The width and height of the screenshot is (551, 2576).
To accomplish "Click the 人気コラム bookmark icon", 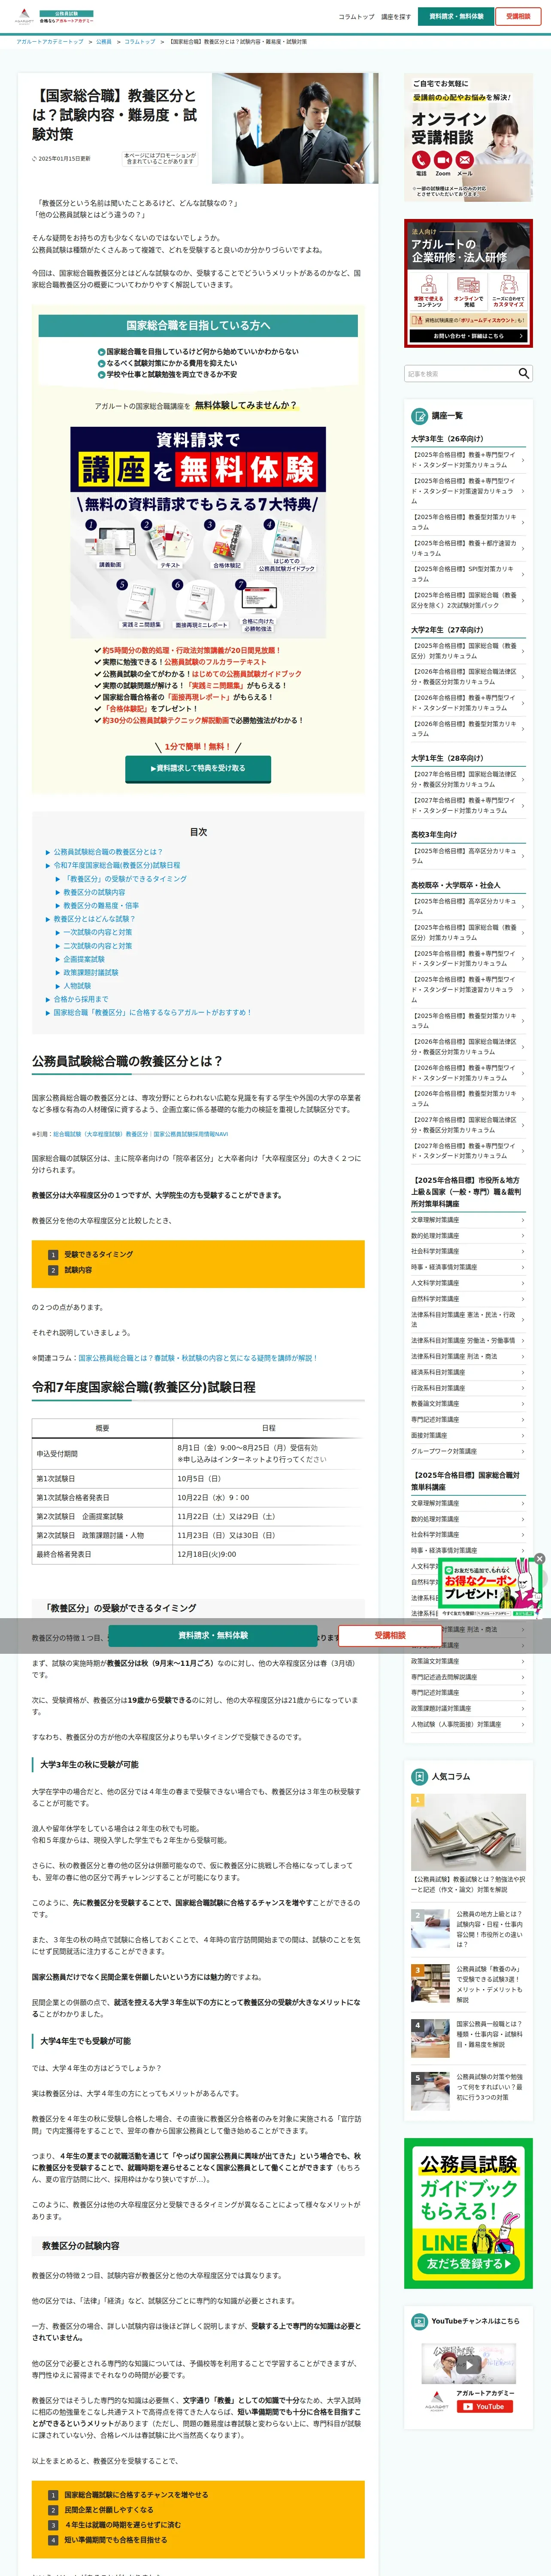I will tap(420, 1777).
